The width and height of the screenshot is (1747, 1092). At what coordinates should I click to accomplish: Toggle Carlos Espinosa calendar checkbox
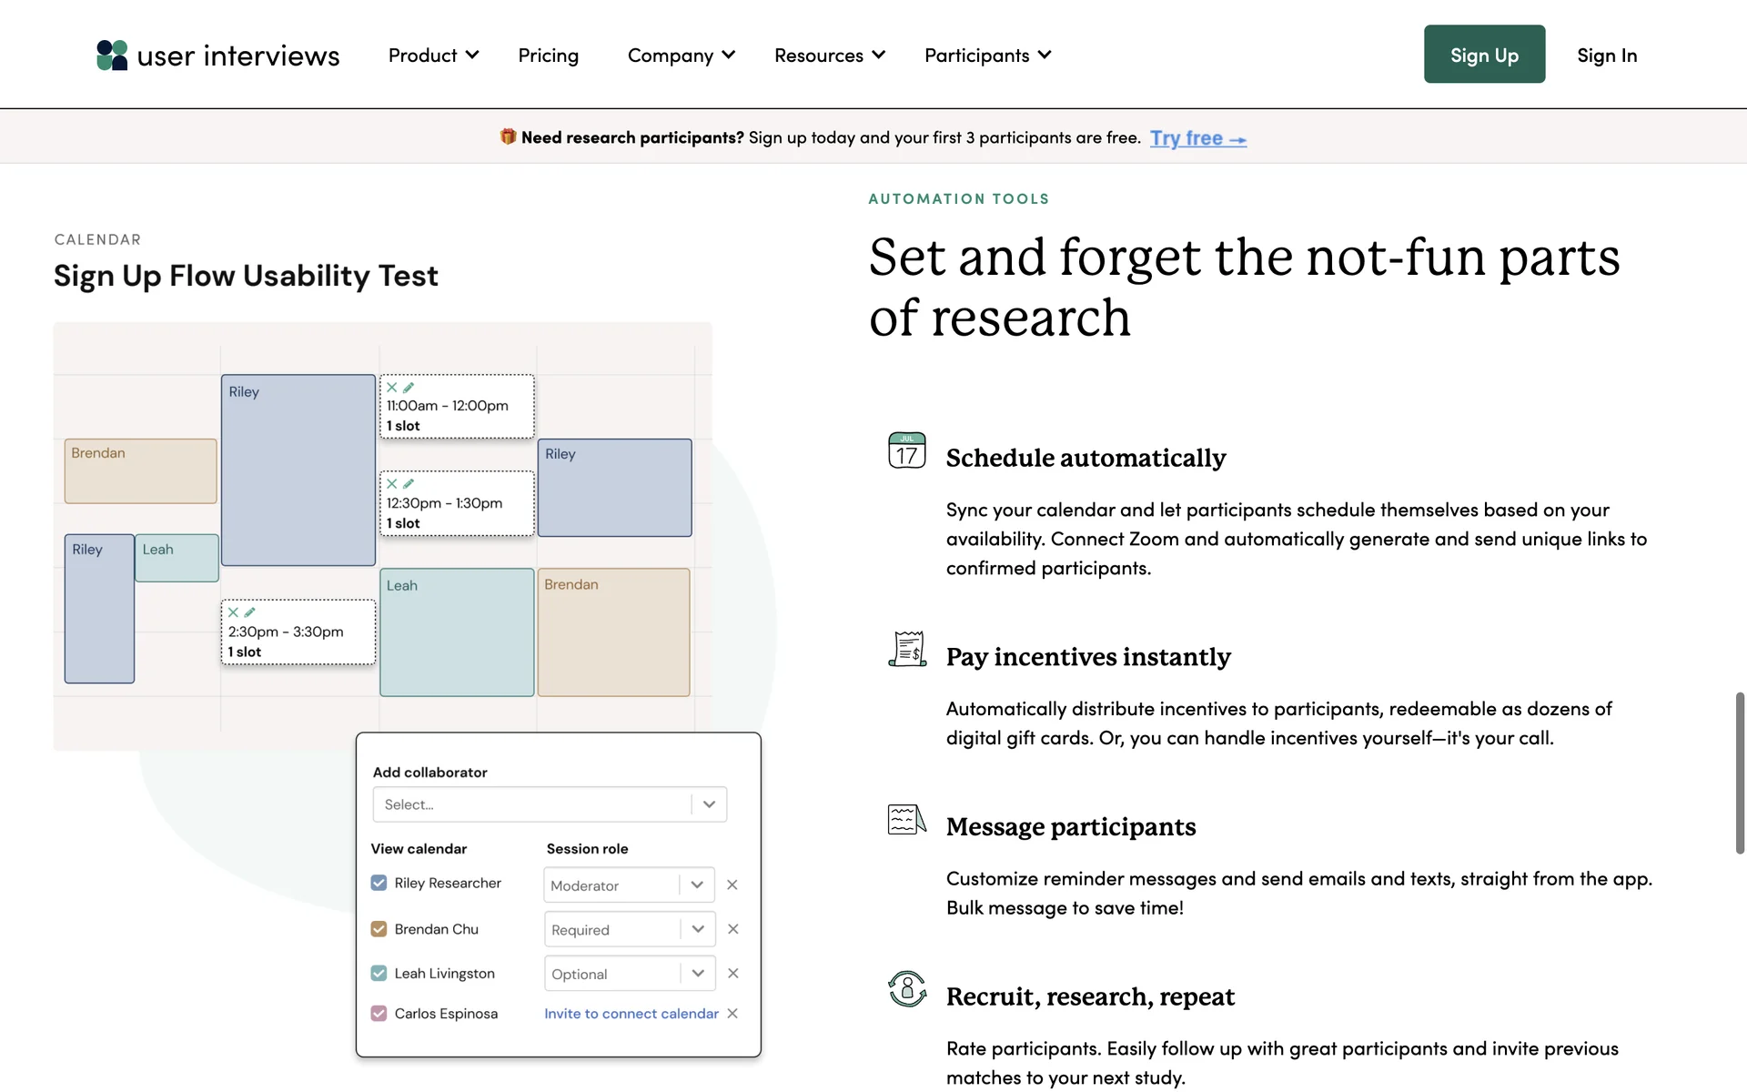(379, 1013)
